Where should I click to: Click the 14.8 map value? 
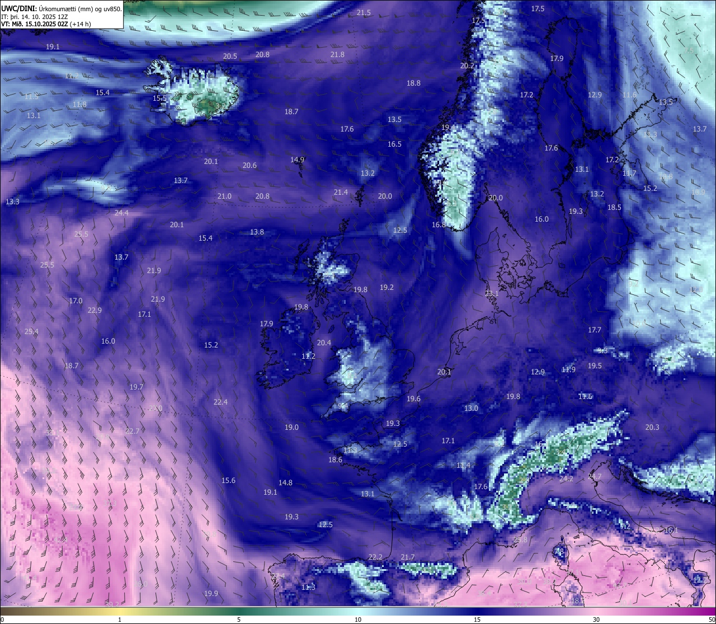tap(285, 482)
